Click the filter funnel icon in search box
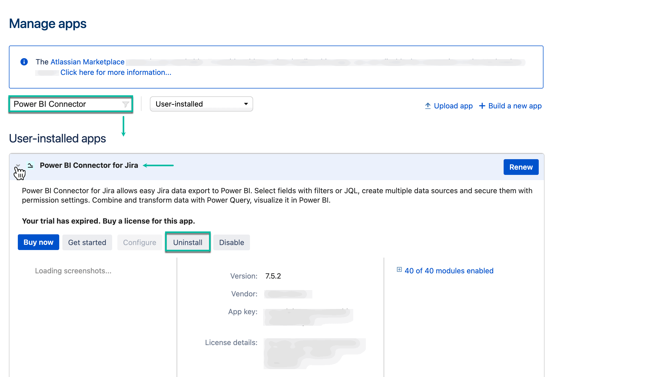The width and height of the screenshot is (664, 377). click(x=126, y=104)
